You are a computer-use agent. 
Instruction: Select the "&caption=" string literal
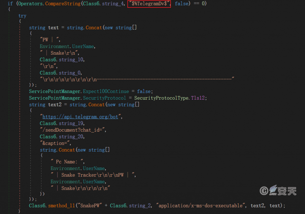[55, 143]
